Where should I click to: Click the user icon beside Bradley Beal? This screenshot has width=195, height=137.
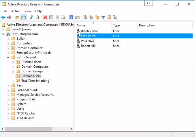(x=79, y=31)
